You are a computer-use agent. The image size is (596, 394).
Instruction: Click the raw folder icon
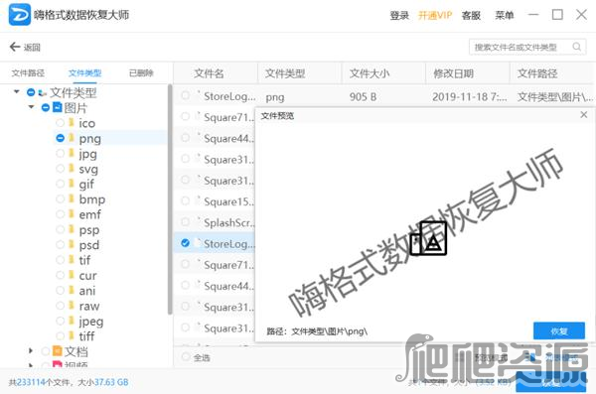(71, 305)
